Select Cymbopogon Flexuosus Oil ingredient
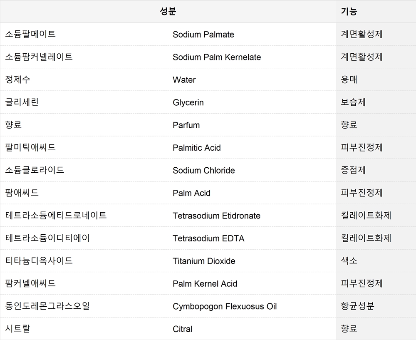Screen dimensions: 416x340 pyautogui.click(x=225, y=307)
